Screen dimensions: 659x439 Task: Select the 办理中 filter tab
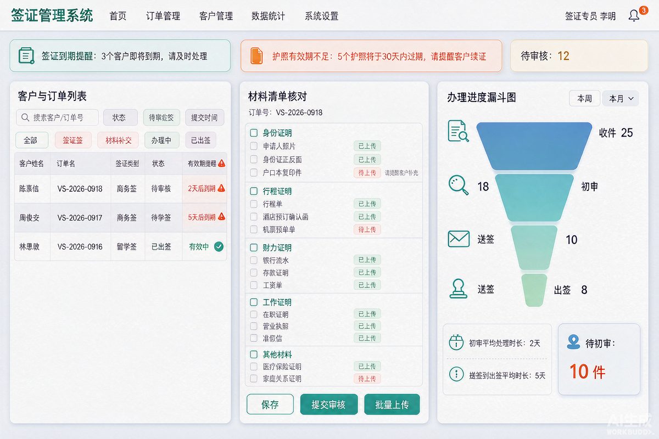[x=161, y=140]
